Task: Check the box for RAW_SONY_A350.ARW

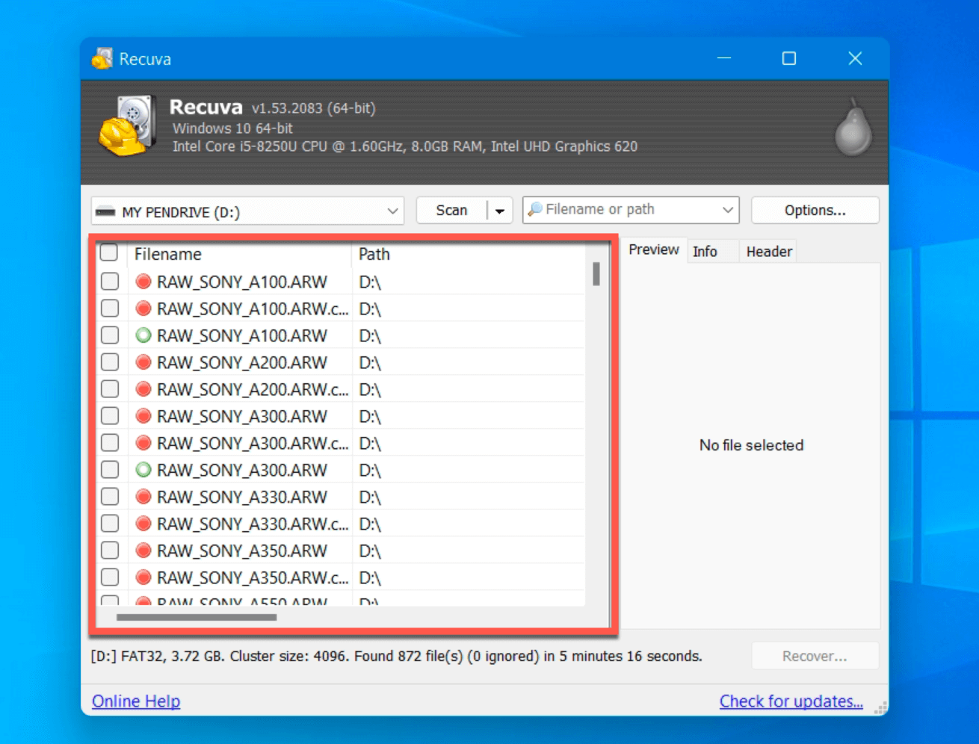Action: point(110,551)
